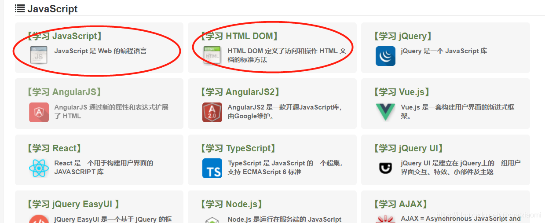
Task: Click the JavaScript JS file icon
Action: pos(39,56)
